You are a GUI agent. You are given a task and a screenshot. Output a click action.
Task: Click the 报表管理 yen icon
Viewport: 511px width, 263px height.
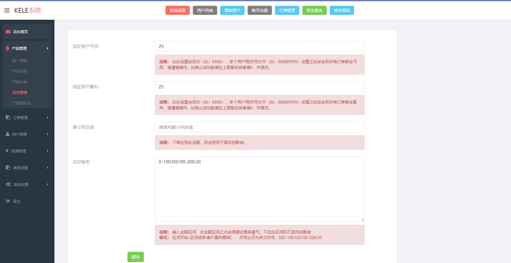(x=7, y=151)
